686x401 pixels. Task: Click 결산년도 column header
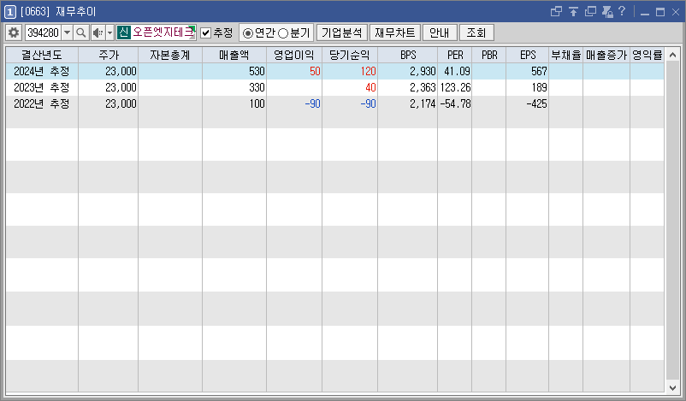click(x=42, y=55)
